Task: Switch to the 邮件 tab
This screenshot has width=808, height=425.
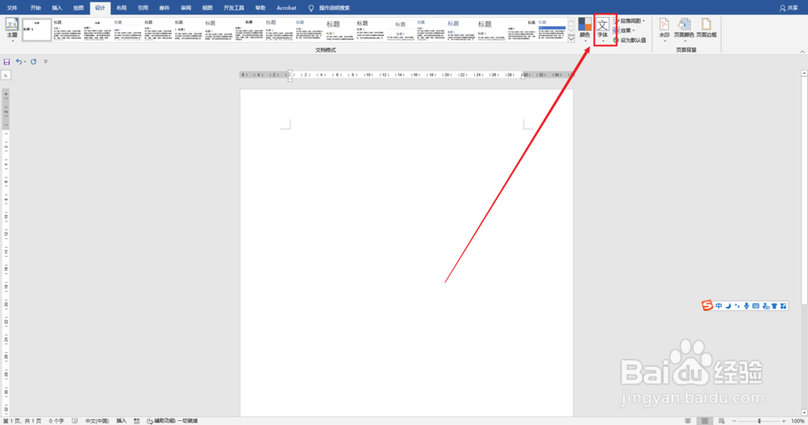Action: [x=164, y=8]
